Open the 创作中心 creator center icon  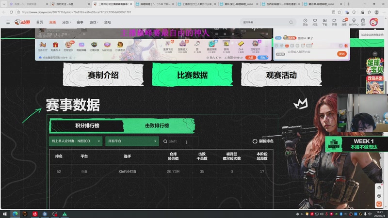[x=354, y=22]
